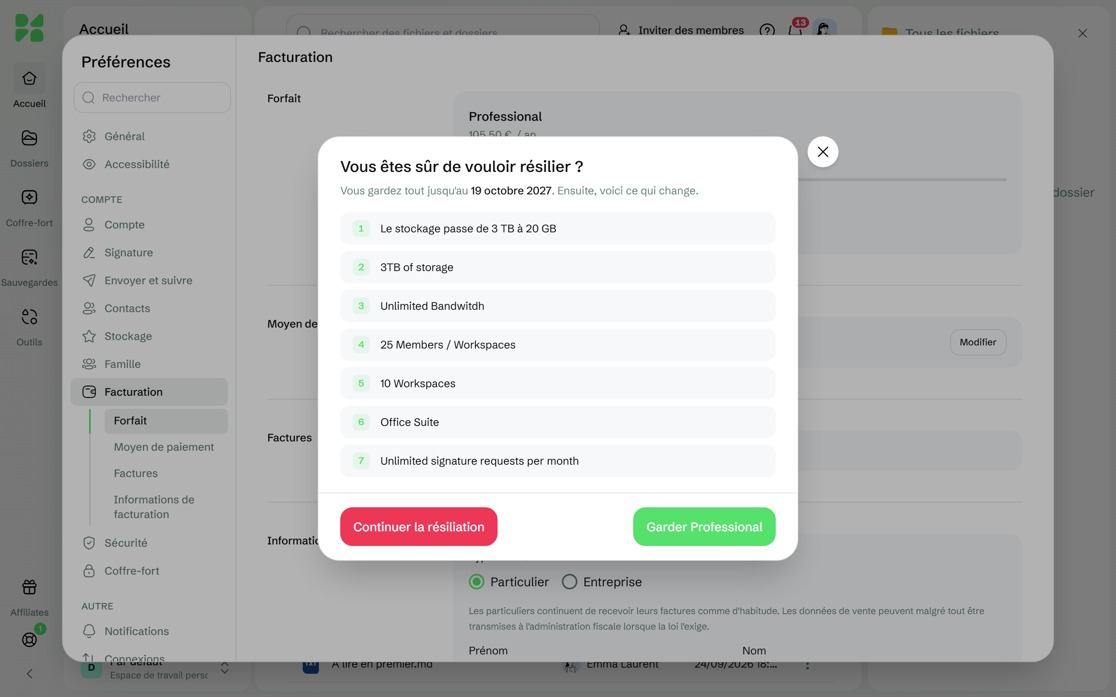Go to Factures sub-item in sidebar
This screenshot has width=1116, height=697.
166,474
